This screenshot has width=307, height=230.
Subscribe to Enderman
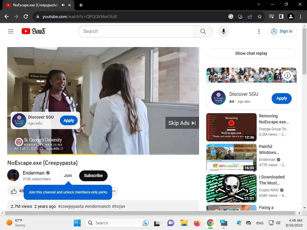tap(94, 175)
